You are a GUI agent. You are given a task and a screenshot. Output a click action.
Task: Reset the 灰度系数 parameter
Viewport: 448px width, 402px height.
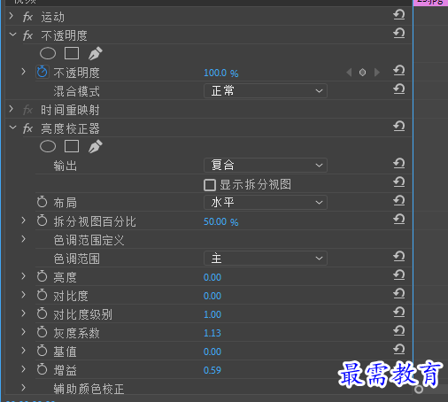tap(399, 330)
